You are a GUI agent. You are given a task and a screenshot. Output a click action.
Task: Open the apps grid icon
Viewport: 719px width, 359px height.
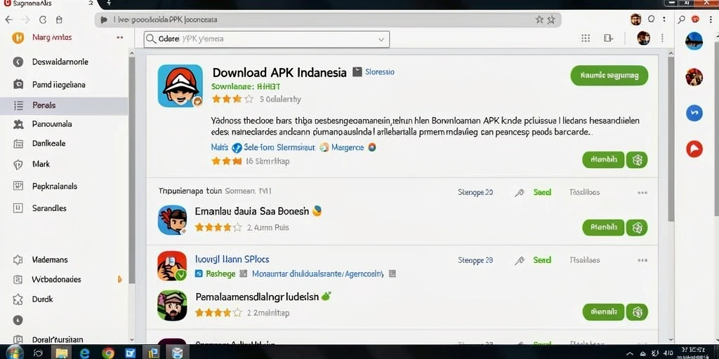tap(586, 39)
